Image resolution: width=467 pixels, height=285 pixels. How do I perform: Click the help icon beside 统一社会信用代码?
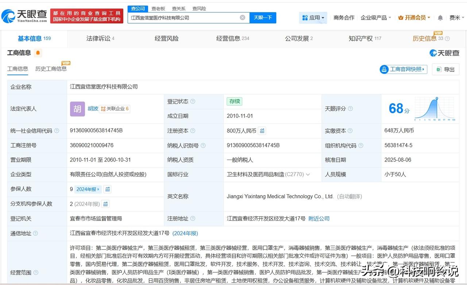tap(57, 131)
